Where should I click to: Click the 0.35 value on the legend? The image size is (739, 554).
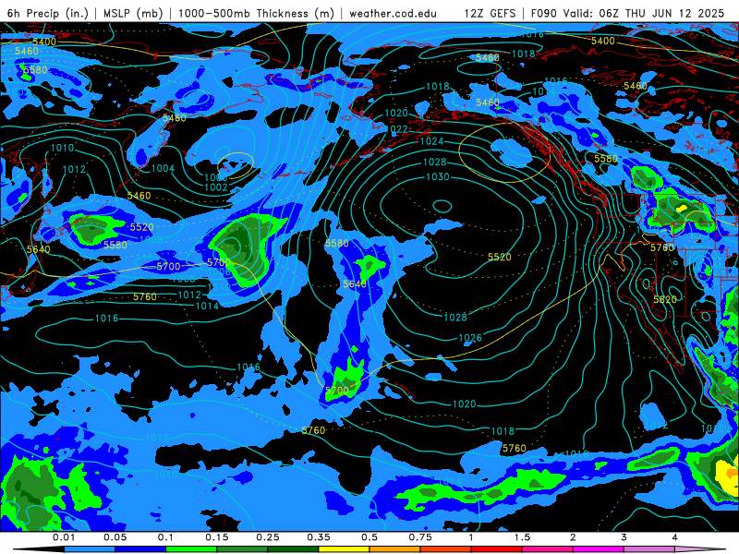coord(319,537)
